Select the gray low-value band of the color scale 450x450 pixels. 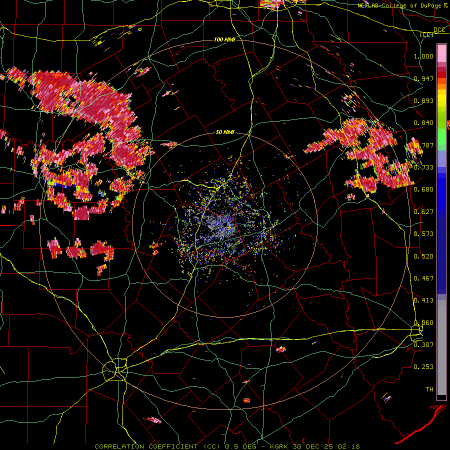(441, 347)
